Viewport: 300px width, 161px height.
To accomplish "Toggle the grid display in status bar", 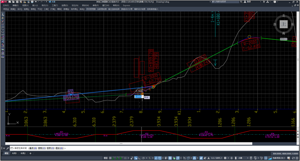I will pos(111,158).
